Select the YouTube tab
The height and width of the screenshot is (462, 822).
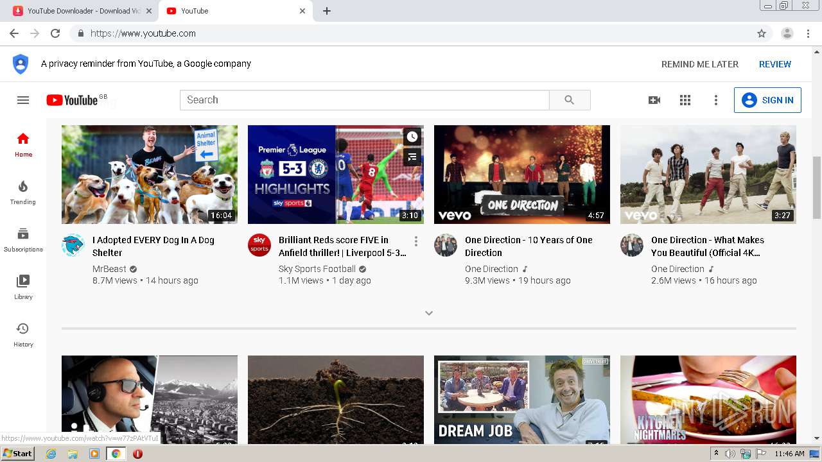[x=234, y=11]
